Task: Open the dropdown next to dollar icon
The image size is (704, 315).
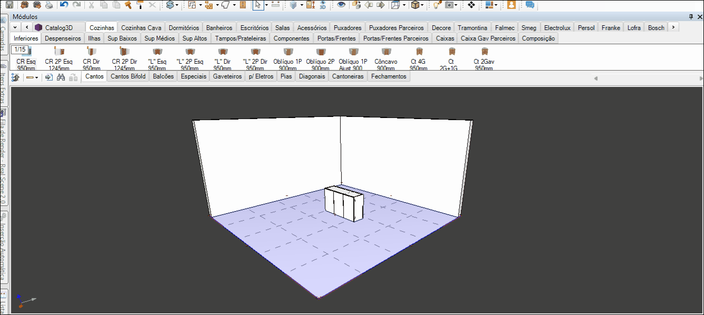Action: click(x=177, y=5)
